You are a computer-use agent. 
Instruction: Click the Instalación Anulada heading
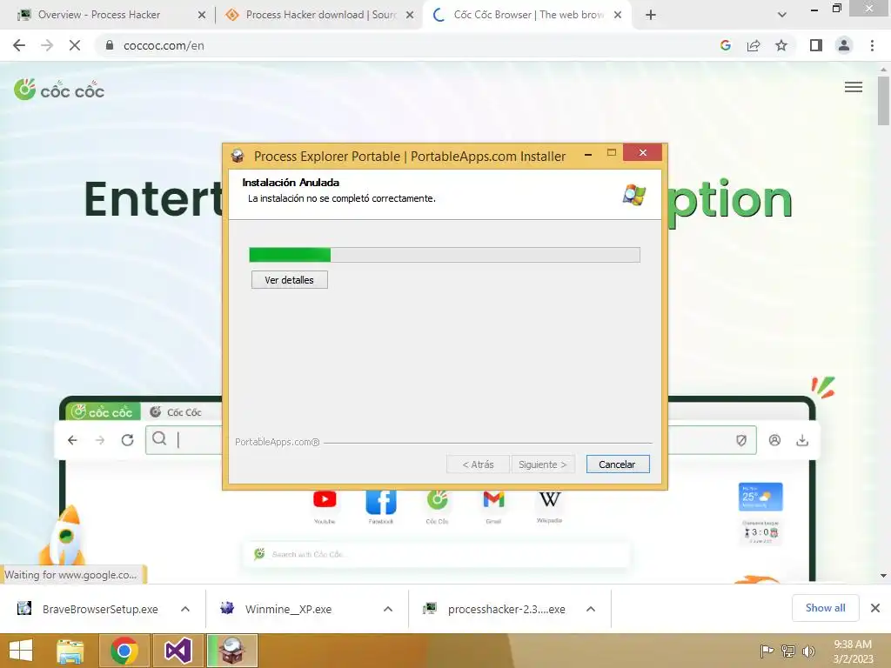tap(291, 183)
